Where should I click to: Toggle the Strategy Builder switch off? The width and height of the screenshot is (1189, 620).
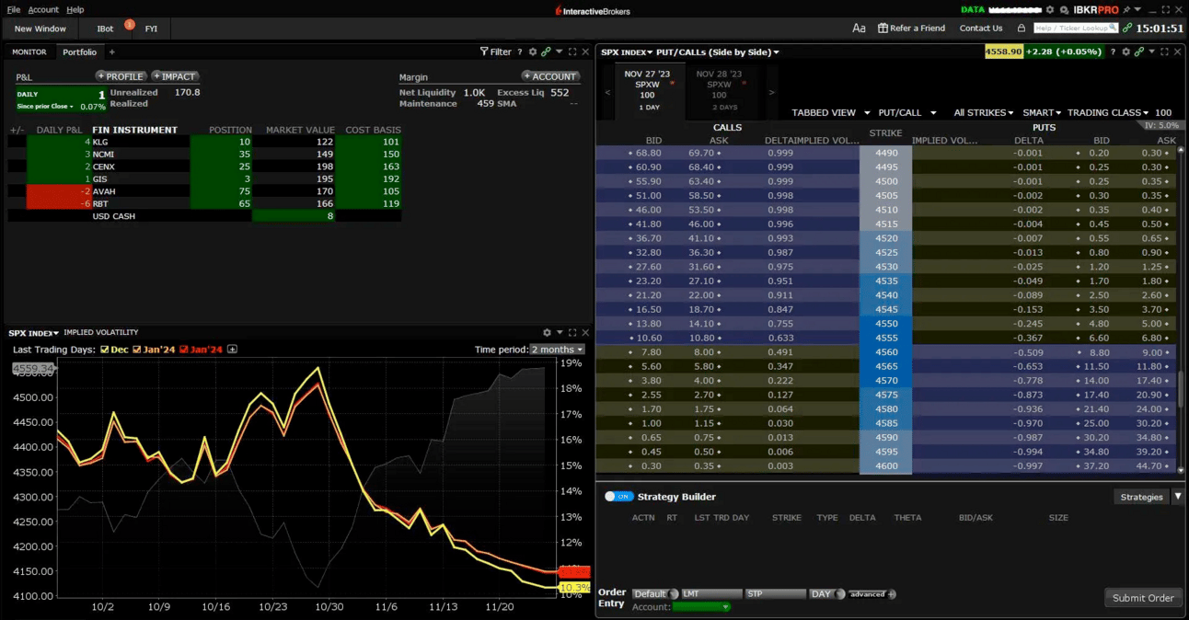618,497
